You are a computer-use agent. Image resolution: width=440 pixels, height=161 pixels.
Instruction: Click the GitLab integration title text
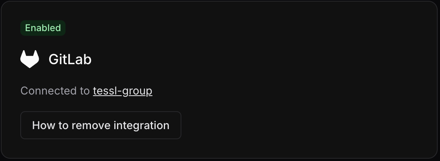[x=70, y=59]
